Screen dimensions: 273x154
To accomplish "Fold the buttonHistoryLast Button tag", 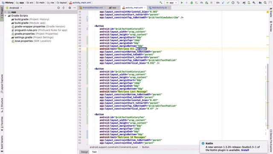I will tap(88, 69).
